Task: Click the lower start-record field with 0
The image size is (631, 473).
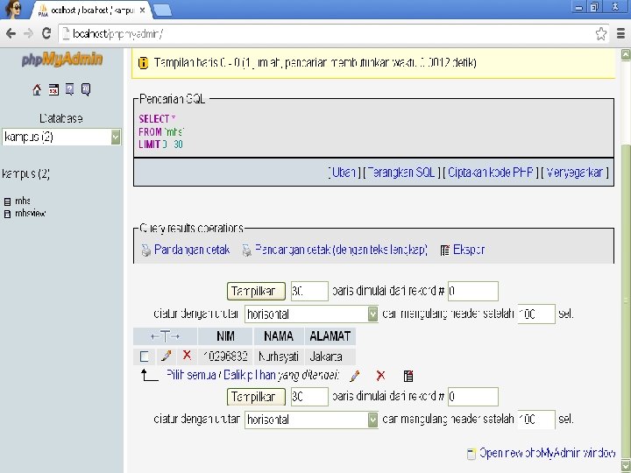Action: [473, 397]
